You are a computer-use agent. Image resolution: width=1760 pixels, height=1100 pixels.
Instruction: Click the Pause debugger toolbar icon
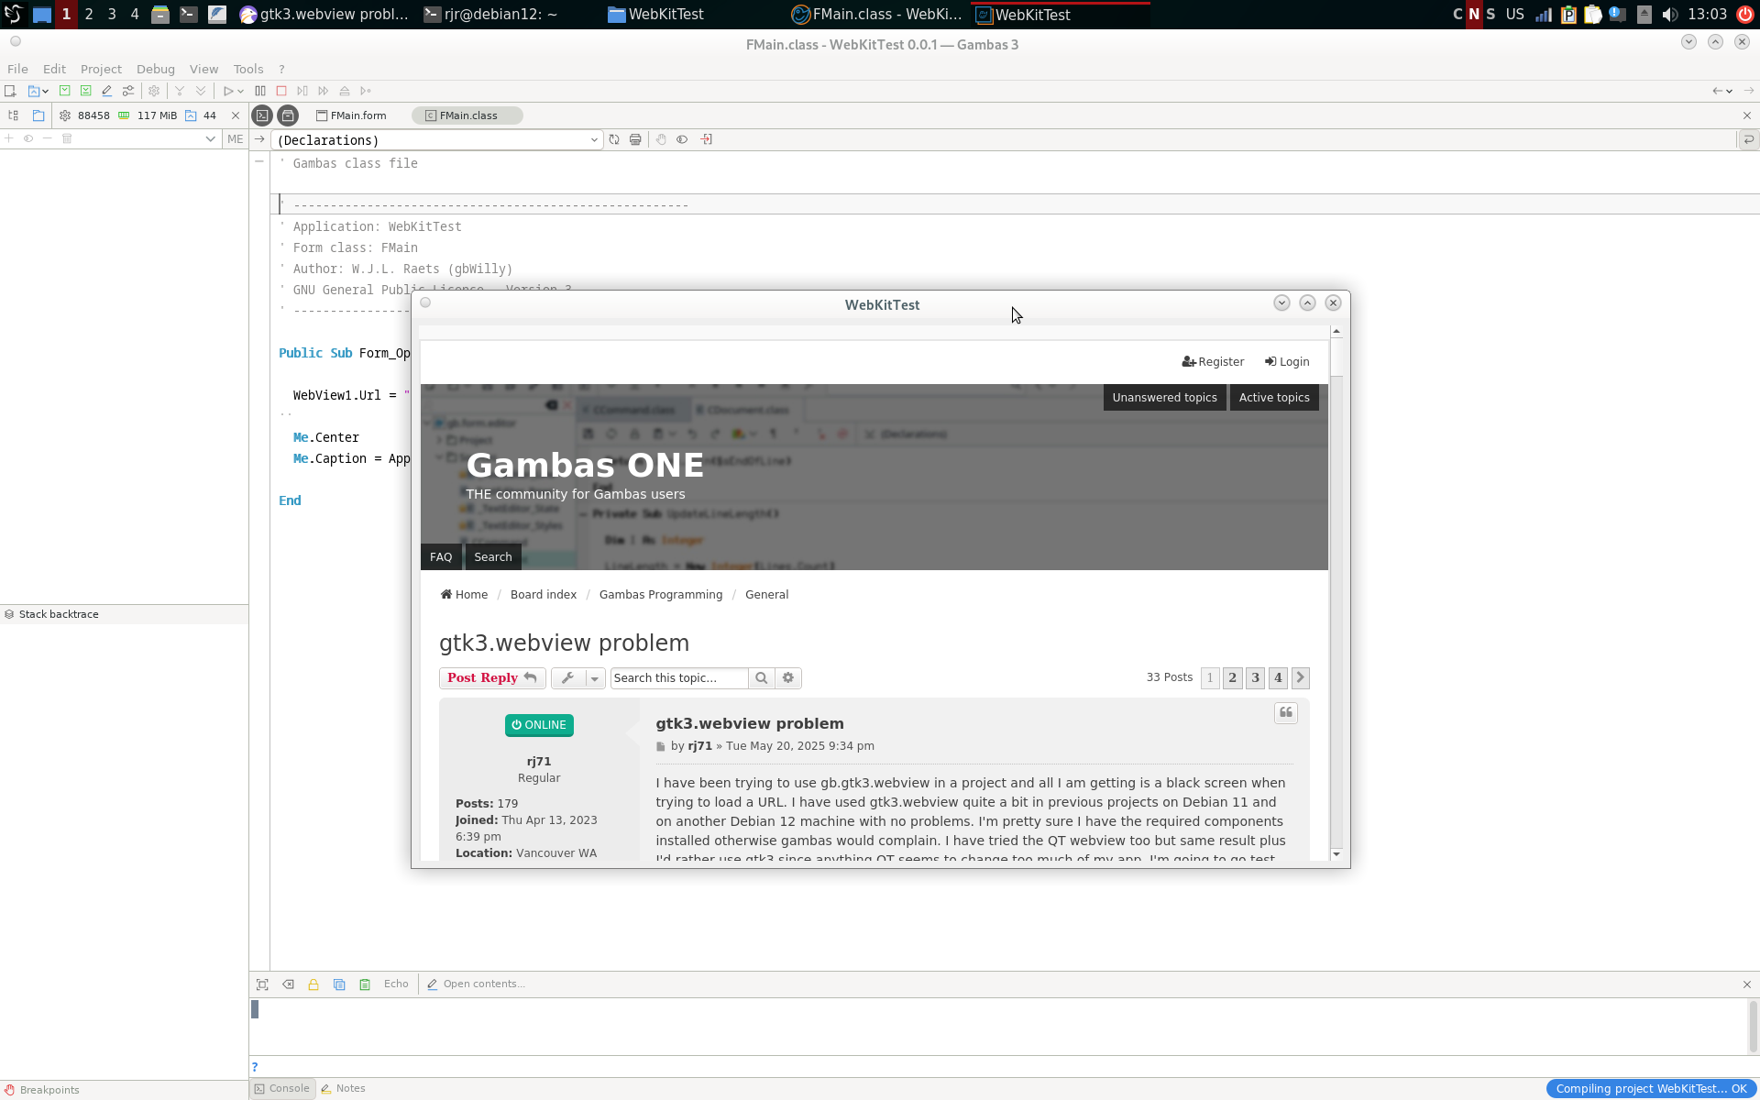click(x=260, y=91)
